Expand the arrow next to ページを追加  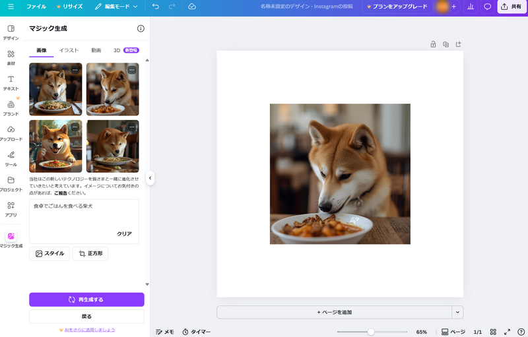click(457, 312)
